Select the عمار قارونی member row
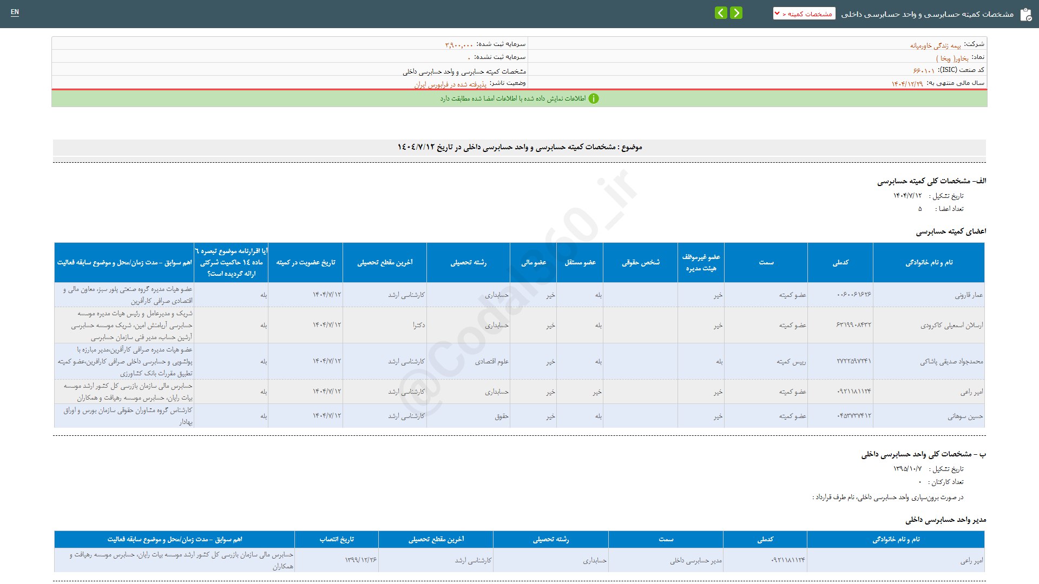This screenshot has height=584, width=1039. 969,295
